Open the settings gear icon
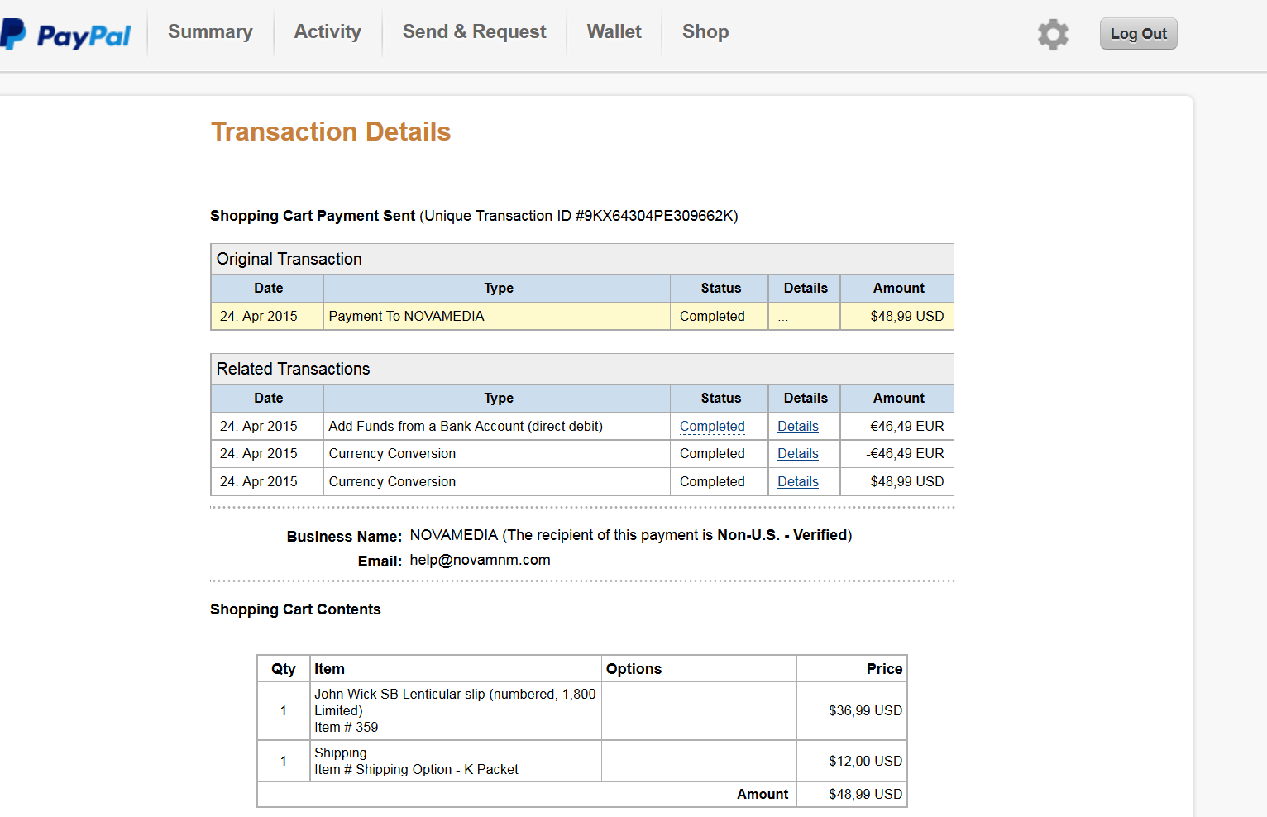The width and height of the screenshot is (1267, 817). click(1053, 34)
